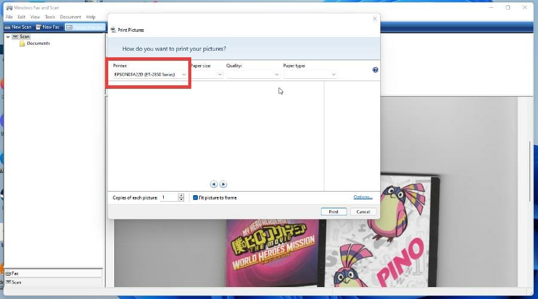
Task: Open the Quality dropdown
Action: (x=253, y=75)
